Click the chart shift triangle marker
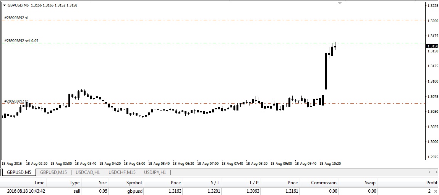The width and height of the screenshot is (439, 195). tap(340, 3)
